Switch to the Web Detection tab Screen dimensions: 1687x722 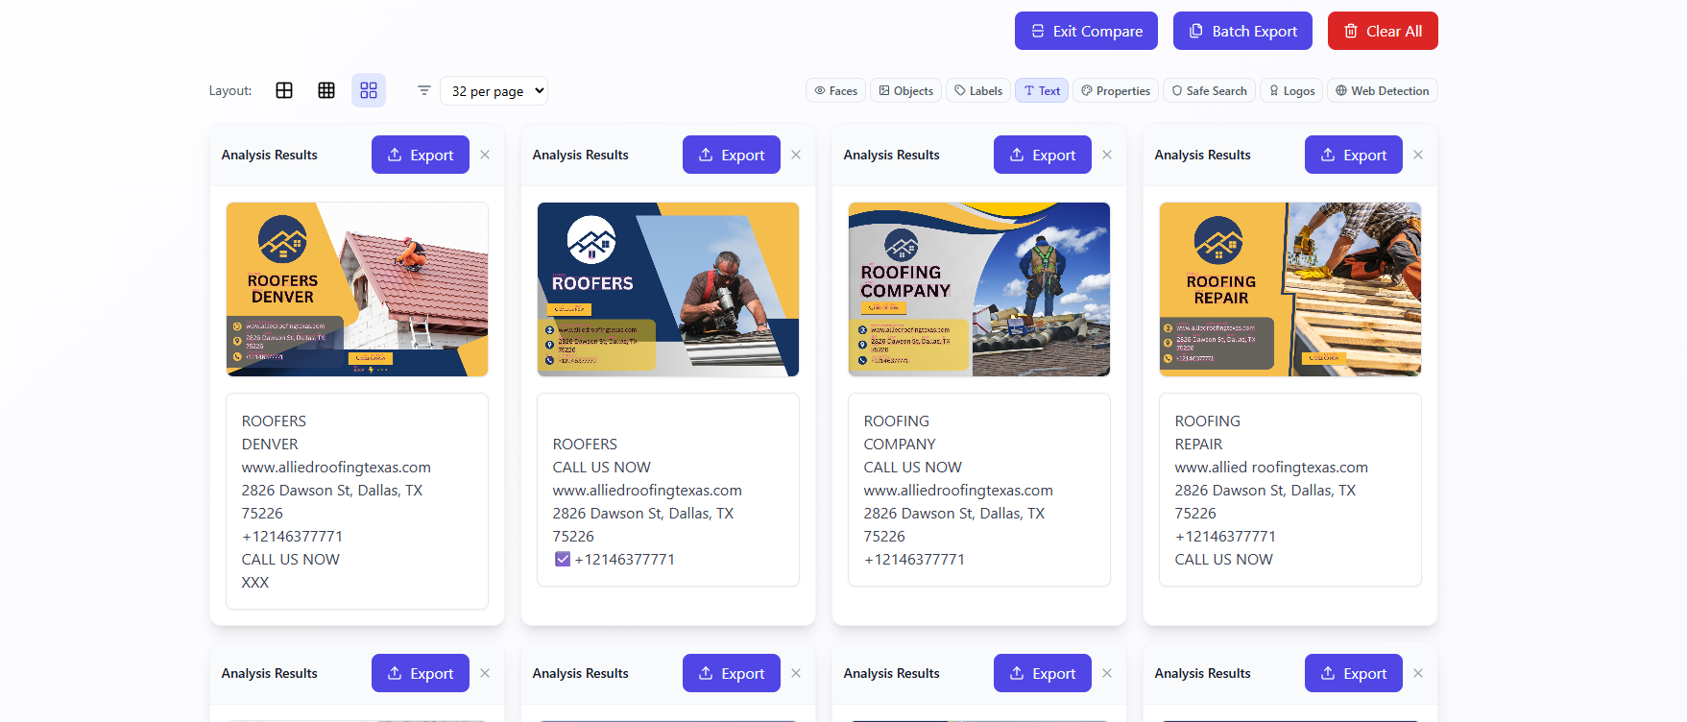point(1382,90)
